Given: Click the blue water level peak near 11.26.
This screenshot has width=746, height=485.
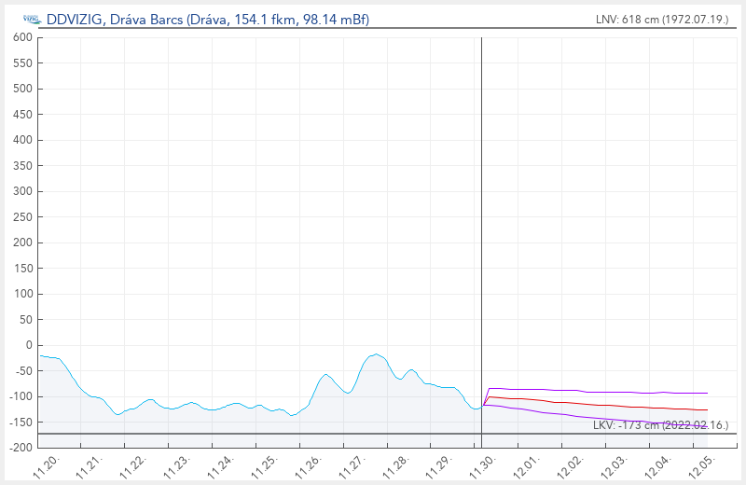Looking at the screenshot, I should pos(325,375).
